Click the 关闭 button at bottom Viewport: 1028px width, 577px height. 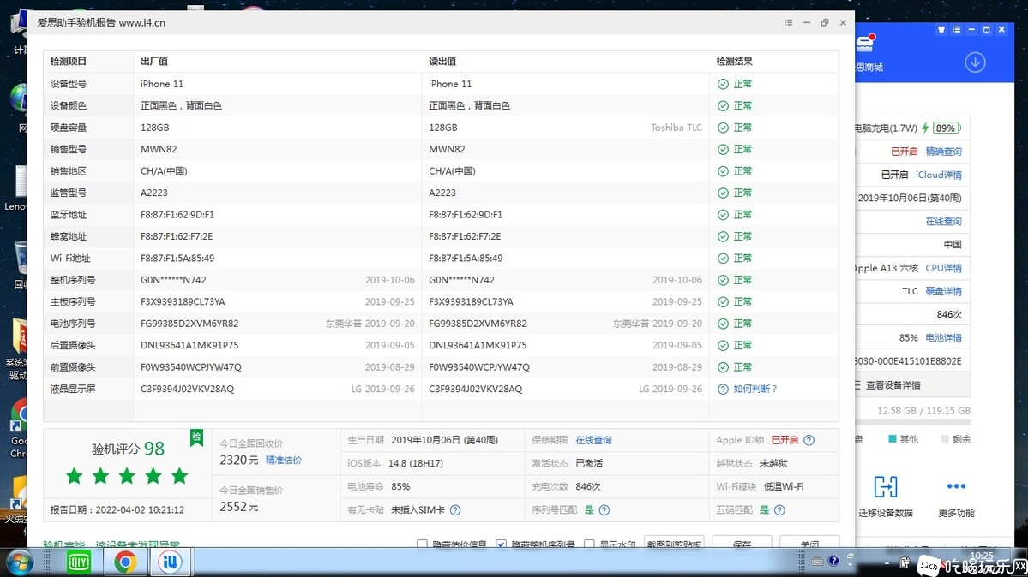pyautogui.click(x=809, y=542)
